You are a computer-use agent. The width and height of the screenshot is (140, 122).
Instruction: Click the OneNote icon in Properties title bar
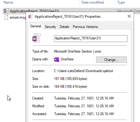pyautogui.click(x=30, y=17)
